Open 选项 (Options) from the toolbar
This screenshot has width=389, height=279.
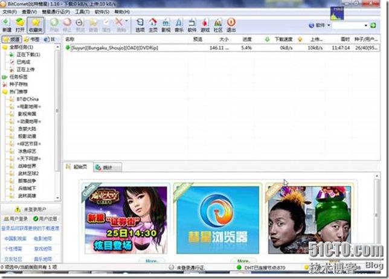140,25
